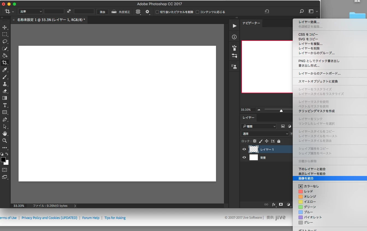Click the 角度補正 straighten icon
This screenshot has height=231, width=367.
[114, 12]
